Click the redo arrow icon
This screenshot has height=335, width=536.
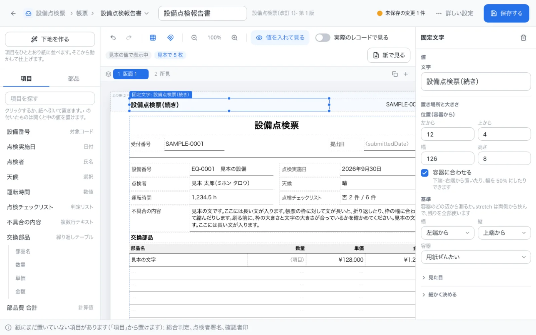tap(129, 38)
